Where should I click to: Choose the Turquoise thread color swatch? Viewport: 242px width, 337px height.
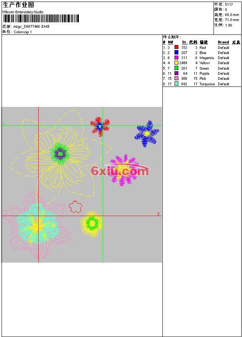pos(176,84)
